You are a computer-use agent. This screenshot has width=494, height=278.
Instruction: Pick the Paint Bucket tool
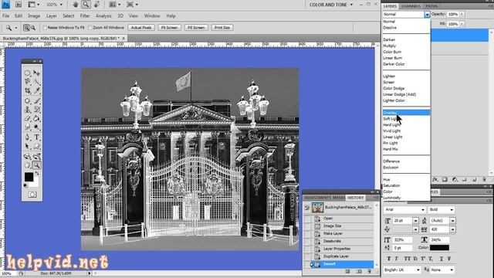[x=36, y=118]
